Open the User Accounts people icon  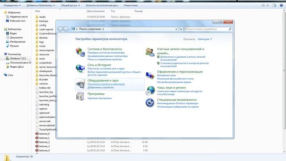(x=150, y=52)
